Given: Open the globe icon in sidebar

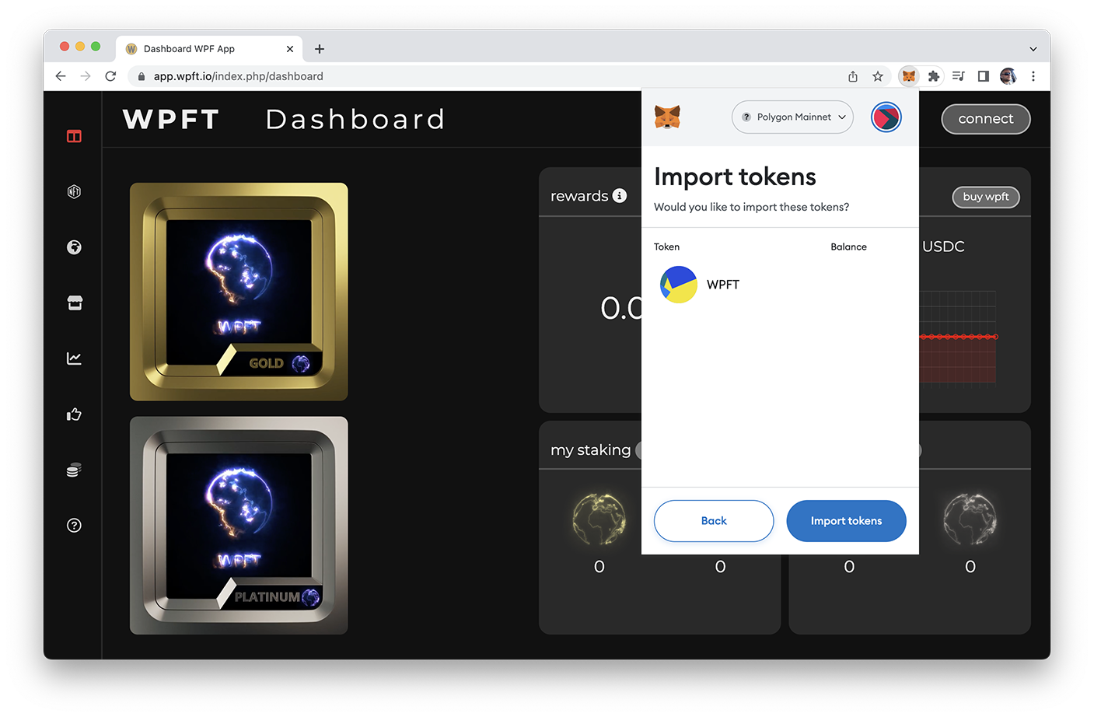Looking at the screenshot, I should [74, 247].
